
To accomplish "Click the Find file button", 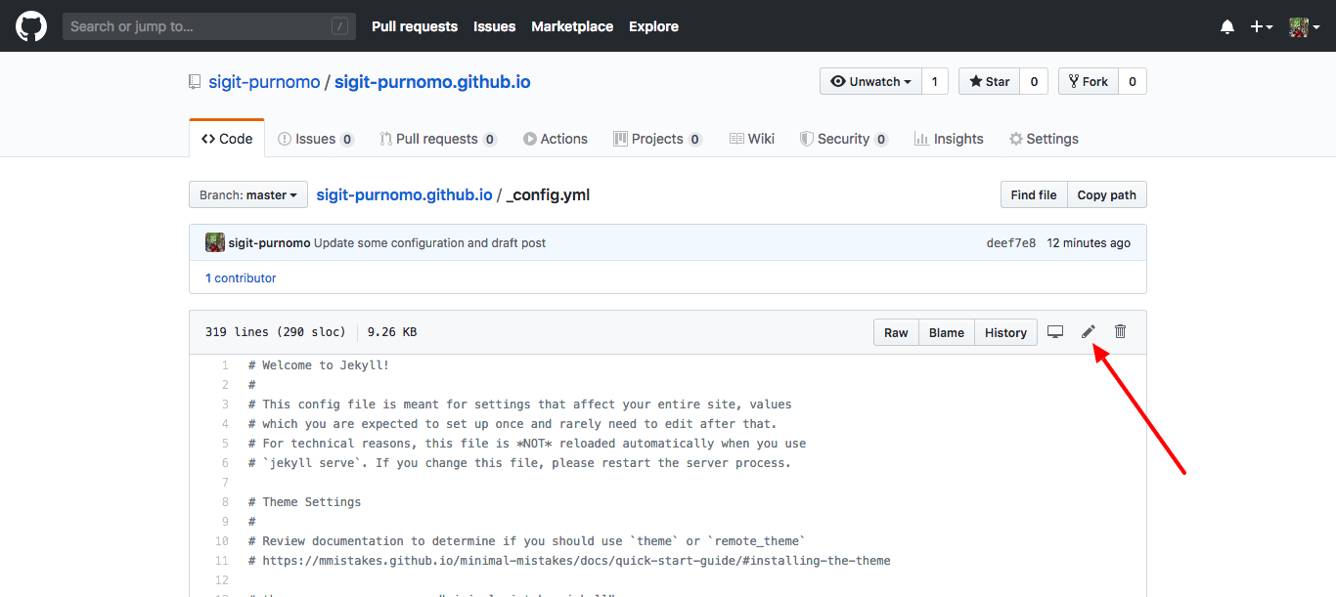I will (1034, 194).
